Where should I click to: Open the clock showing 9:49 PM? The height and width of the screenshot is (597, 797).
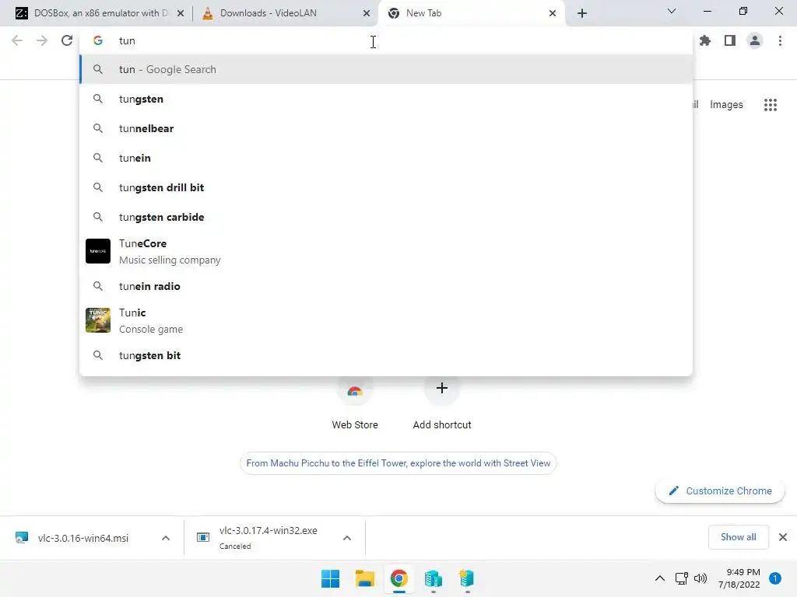739,578
